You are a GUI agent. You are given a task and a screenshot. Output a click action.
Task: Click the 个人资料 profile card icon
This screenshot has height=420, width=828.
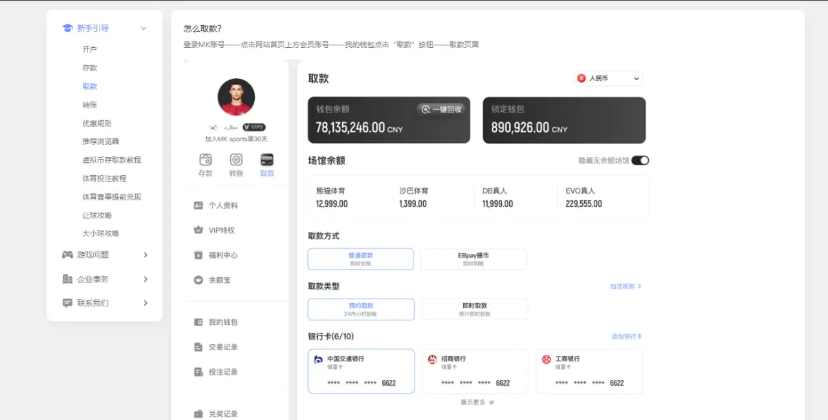pyautogui.click(x=199, y=205)
